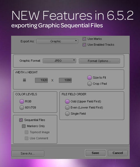Choose the Crop / Pad option
140x167 pixels.
89,84
